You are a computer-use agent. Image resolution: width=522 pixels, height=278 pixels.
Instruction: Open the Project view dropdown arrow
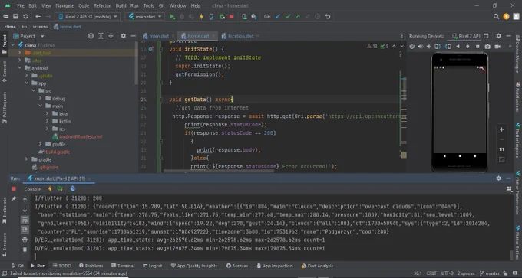click(x=42, y=36)
